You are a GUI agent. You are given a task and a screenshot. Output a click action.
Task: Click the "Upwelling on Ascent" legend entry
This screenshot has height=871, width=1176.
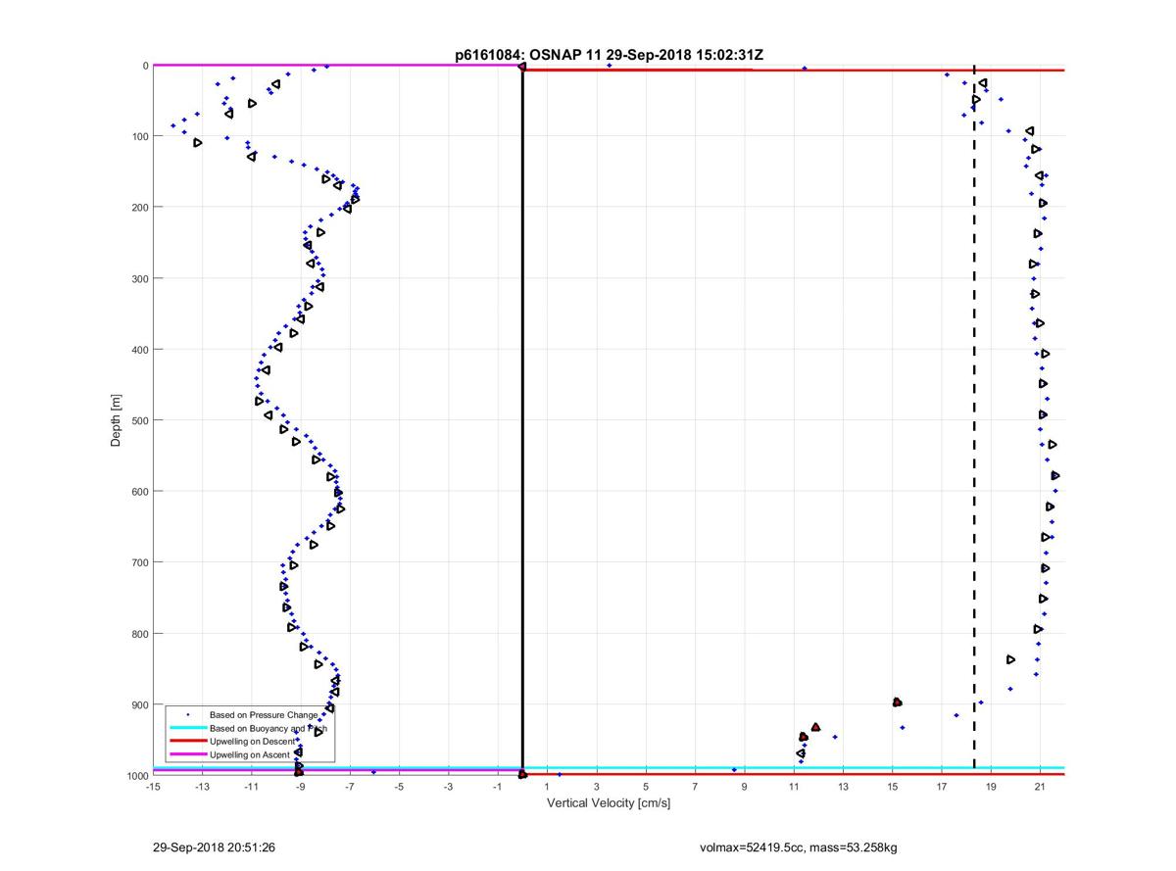click(250, 754)
